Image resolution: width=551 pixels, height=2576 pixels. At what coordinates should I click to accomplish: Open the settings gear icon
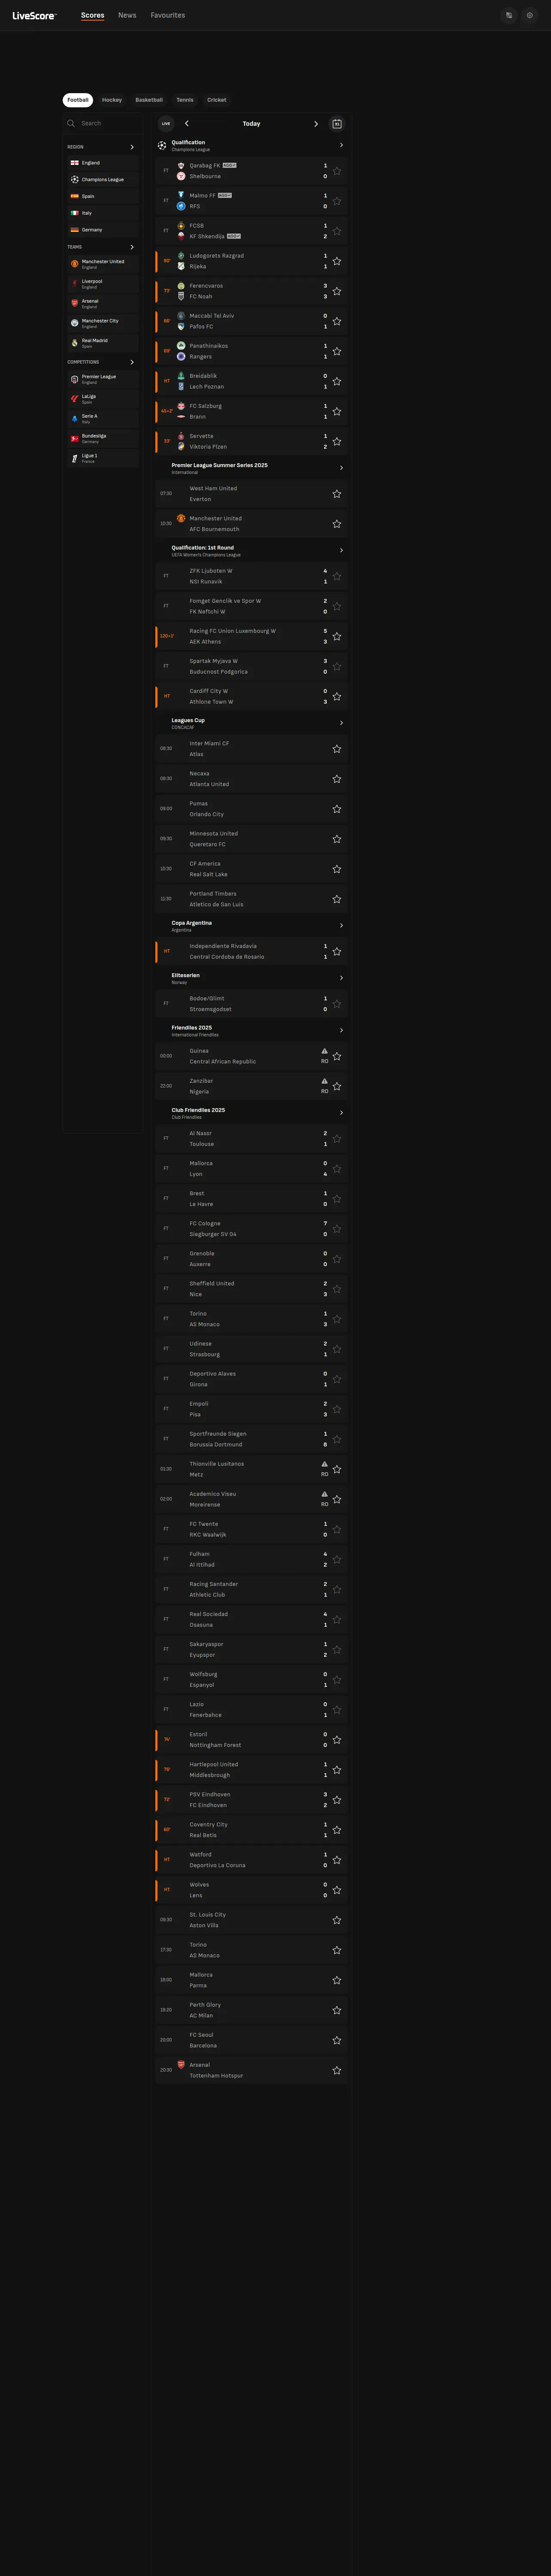coord(530,16)
